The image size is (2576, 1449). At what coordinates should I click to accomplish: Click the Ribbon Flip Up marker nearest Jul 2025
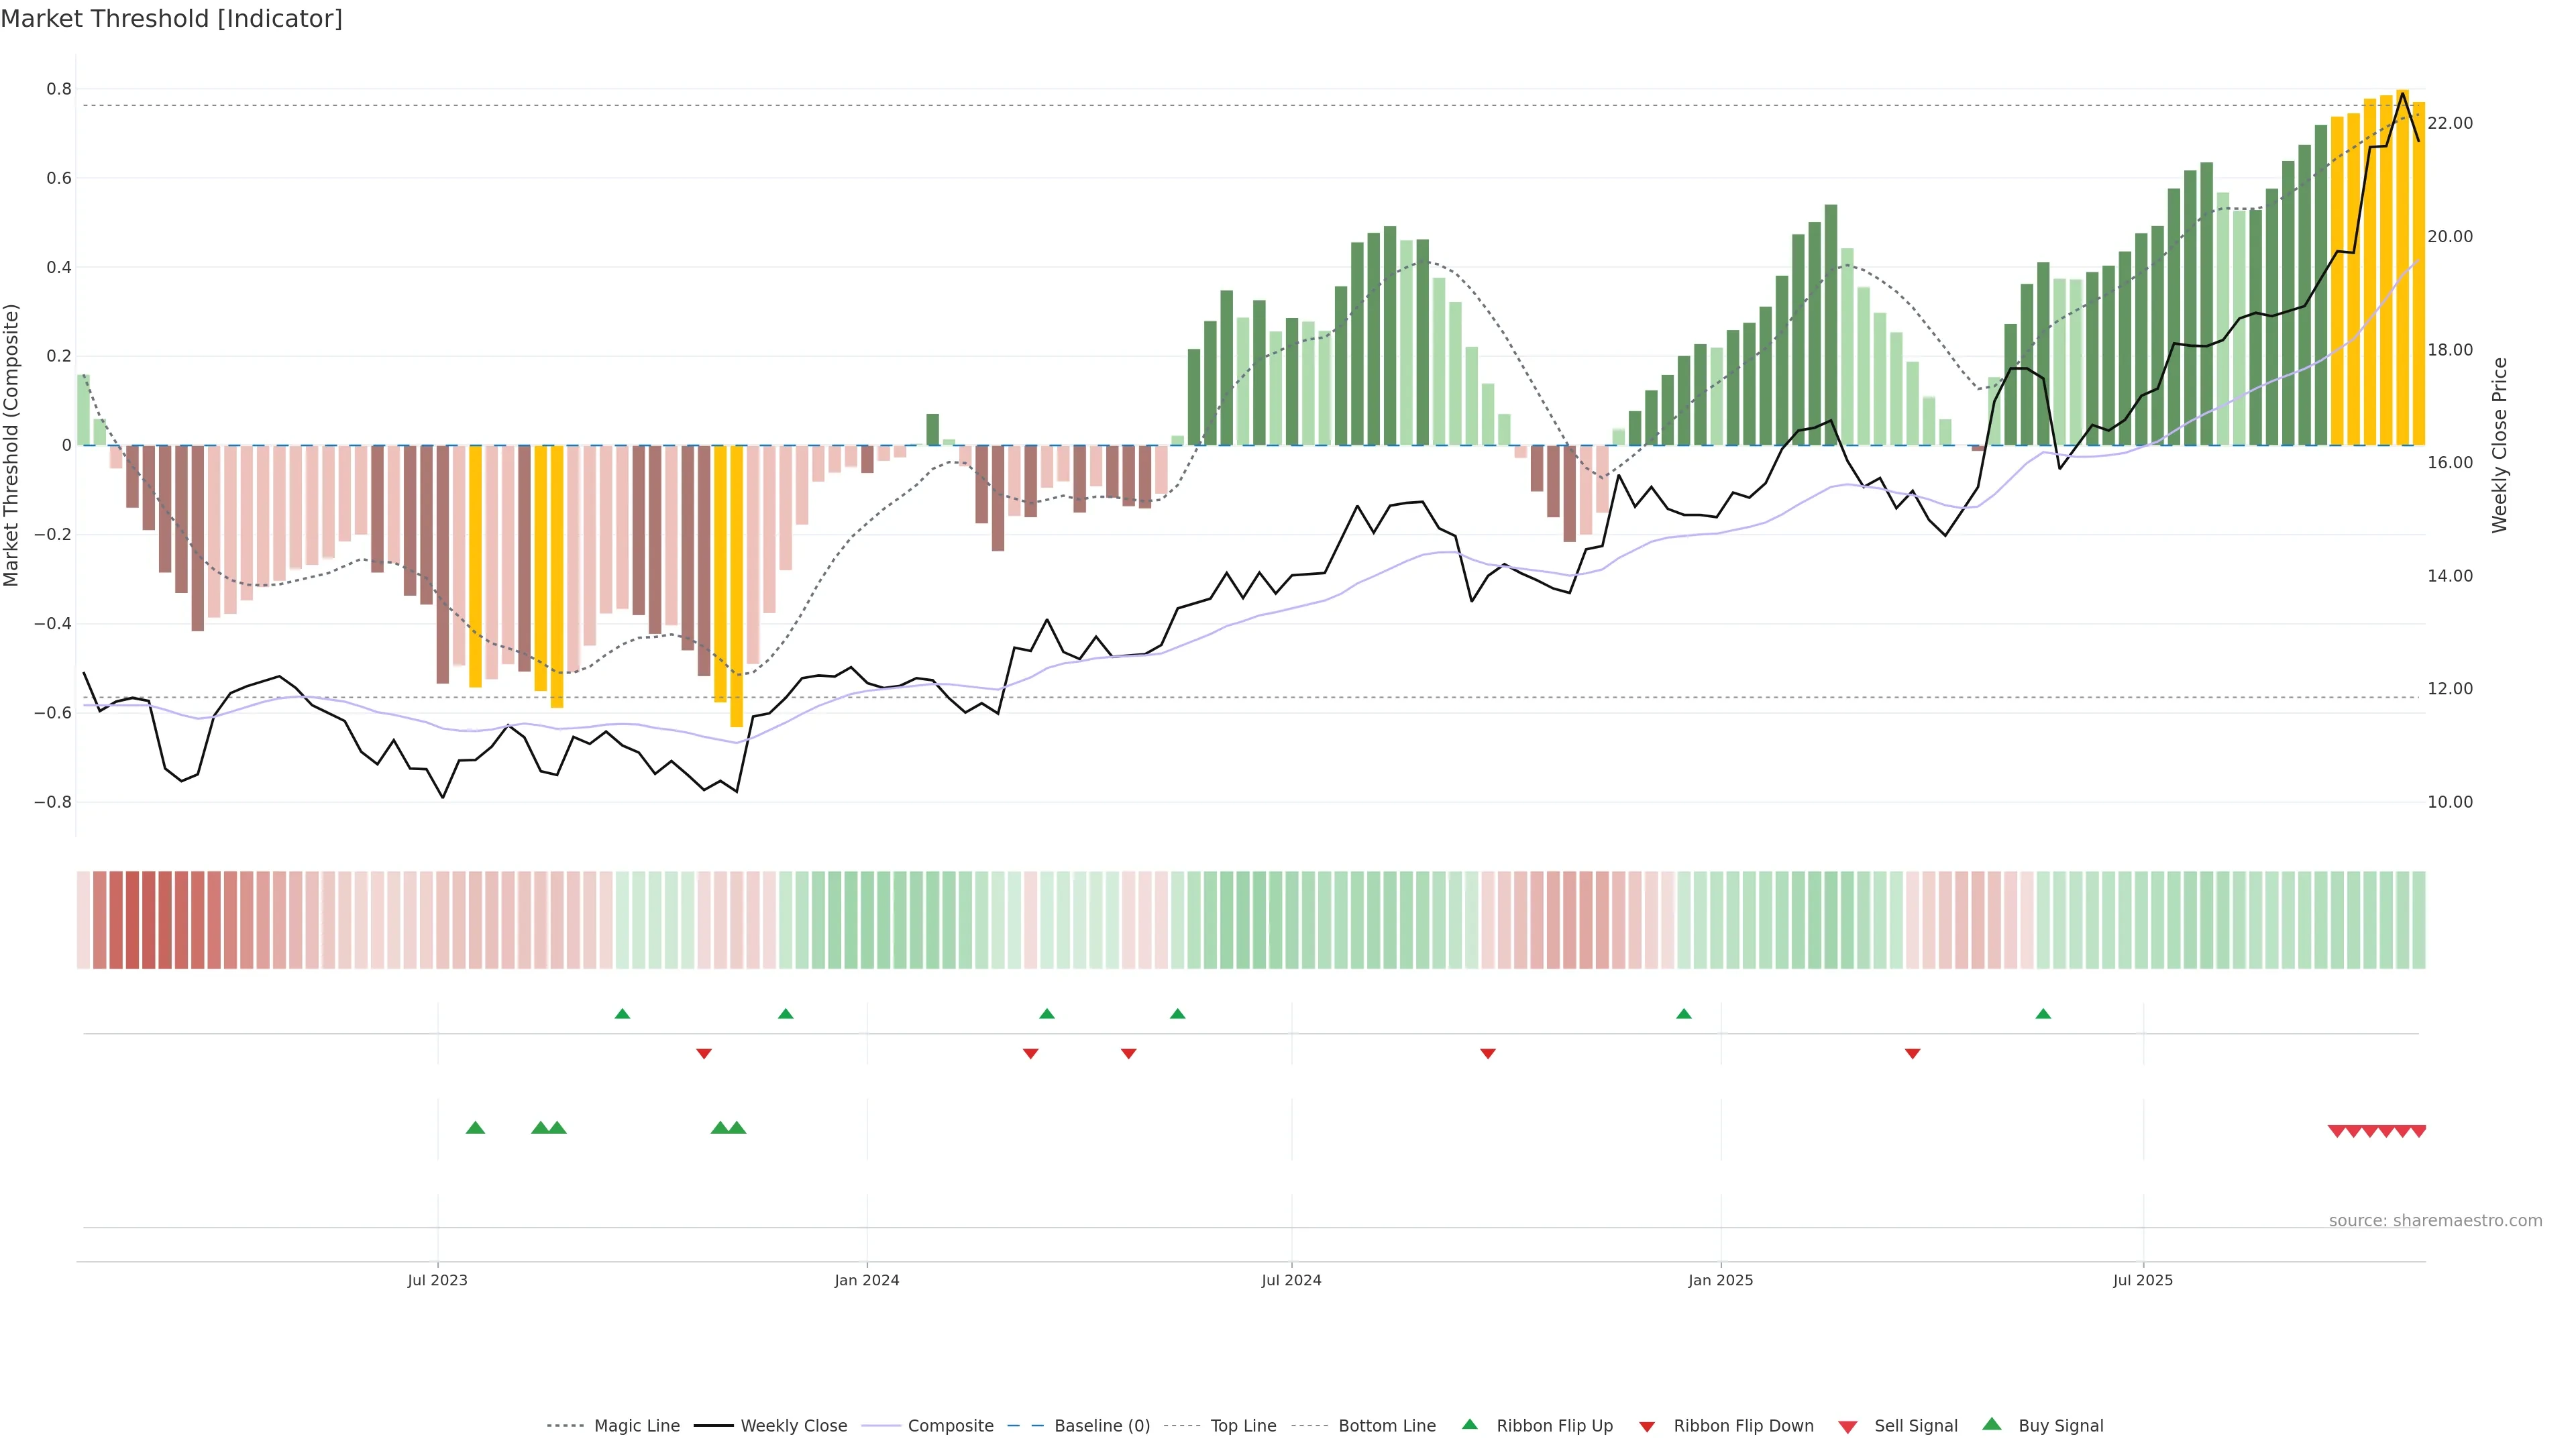tap(2043, 1014)
